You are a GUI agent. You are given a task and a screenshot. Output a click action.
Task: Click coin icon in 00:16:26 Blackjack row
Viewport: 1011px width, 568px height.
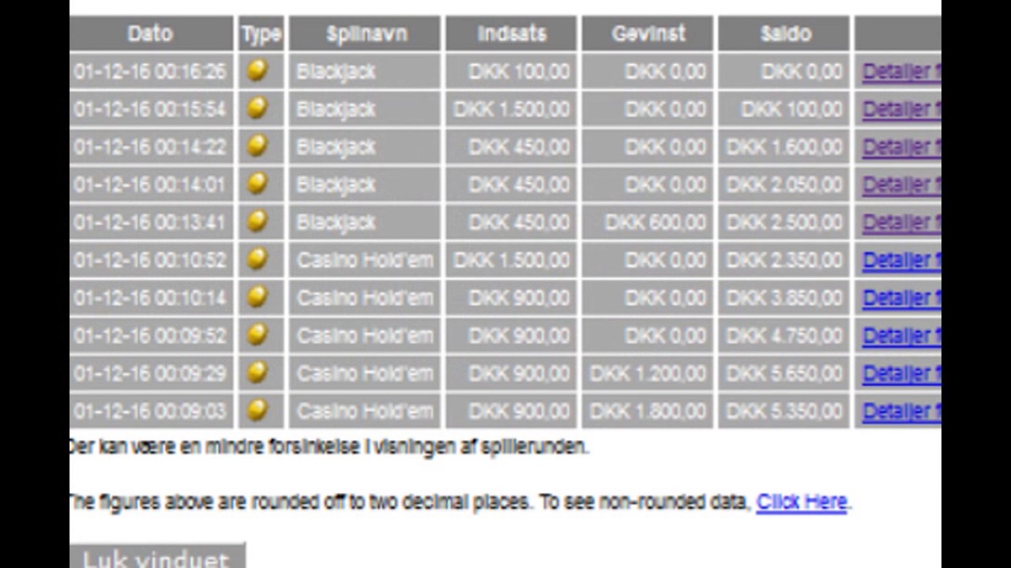point(257,71)
